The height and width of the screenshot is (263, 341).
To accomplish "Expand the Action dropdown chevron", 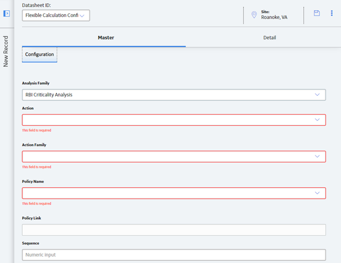I will pos(317,119).
